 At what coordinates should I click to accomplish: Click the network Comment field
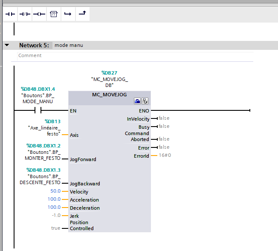pos(136,56)
